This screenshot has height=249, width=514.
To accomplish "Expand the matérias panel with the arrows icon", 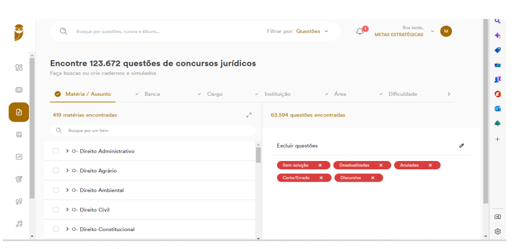I will pyautogui.click(x=249, y=115).
